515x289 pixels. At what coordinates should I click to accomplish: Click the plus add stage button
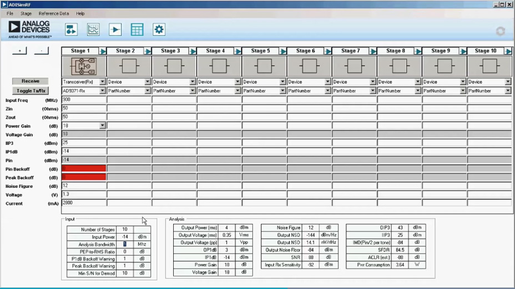tap(19, 51)
